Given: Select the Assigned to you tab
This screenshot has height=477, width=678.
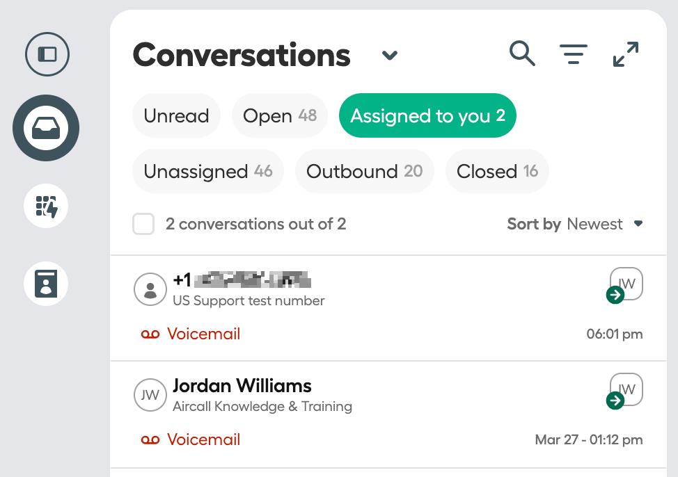Looking at the screenshot, I should coord(427,116).
